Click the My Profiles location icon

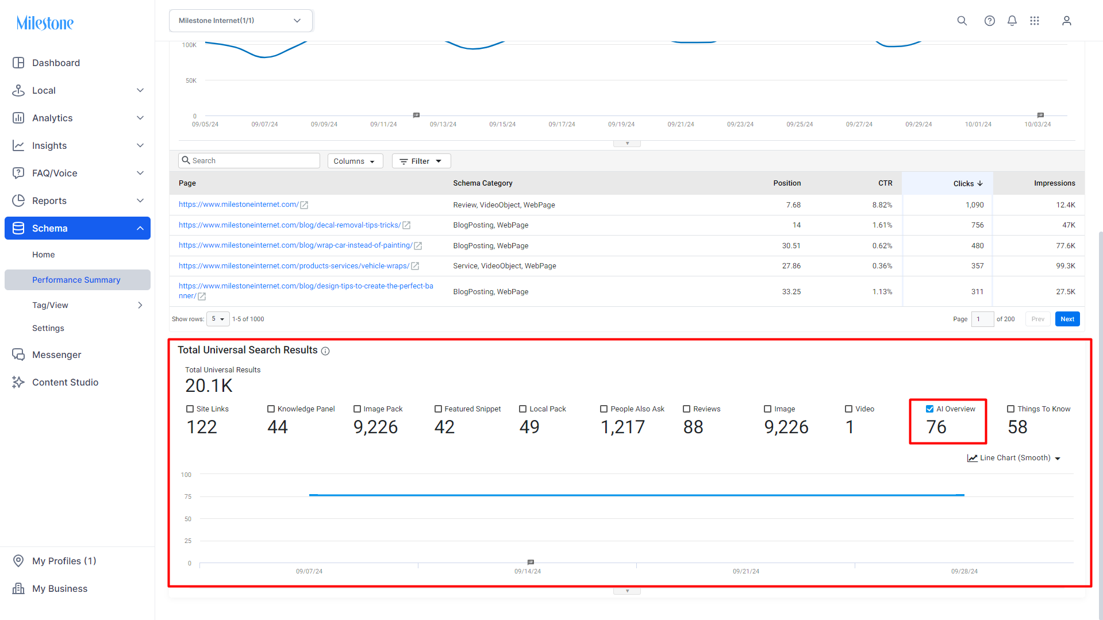(x=18, y=561)
